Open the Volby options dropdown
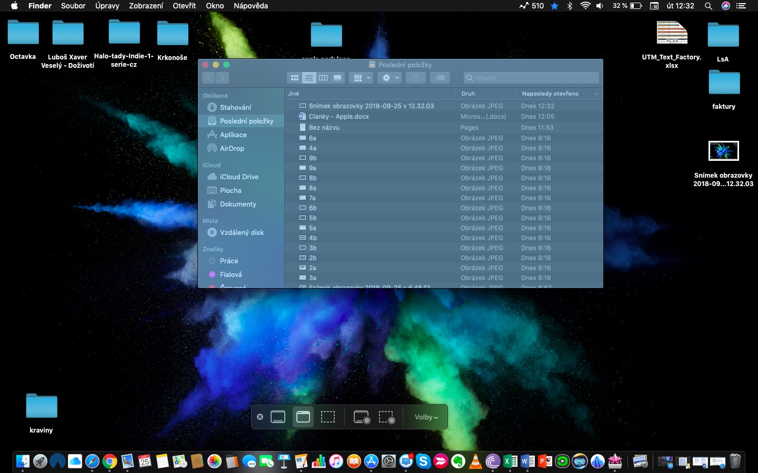The image size is (758, 473). click(x=425, y=417)
